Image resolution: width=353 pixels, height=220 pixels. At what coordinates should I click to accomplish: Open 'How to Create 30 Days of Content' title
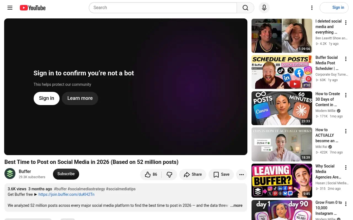pyautogui.click(x=328, y=99)
